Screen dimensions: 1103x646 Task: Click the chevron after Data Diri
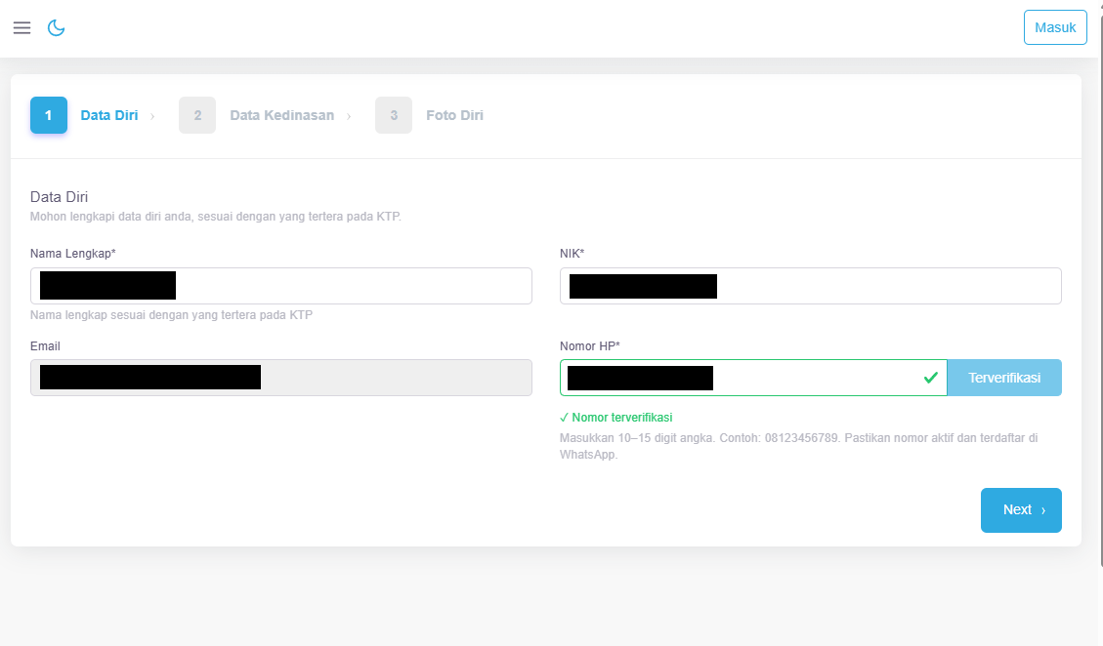152,116
